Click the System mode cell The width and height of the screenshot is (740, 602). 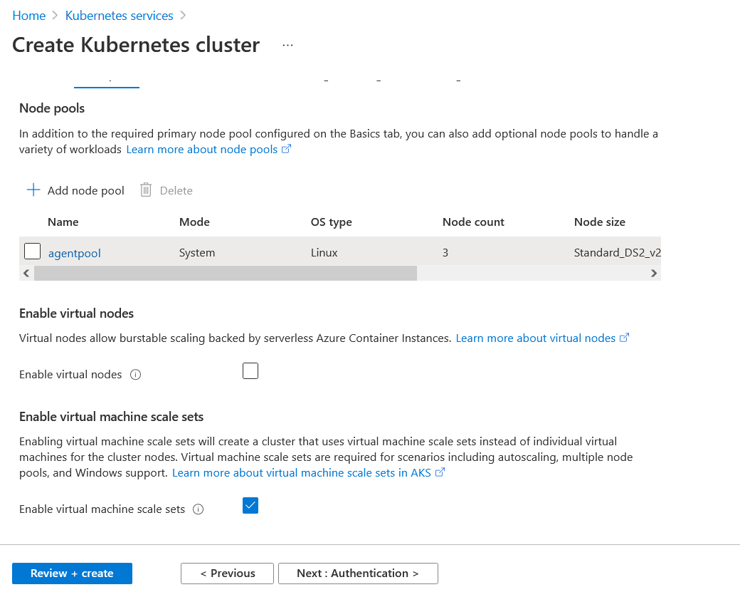coord(197,253)
